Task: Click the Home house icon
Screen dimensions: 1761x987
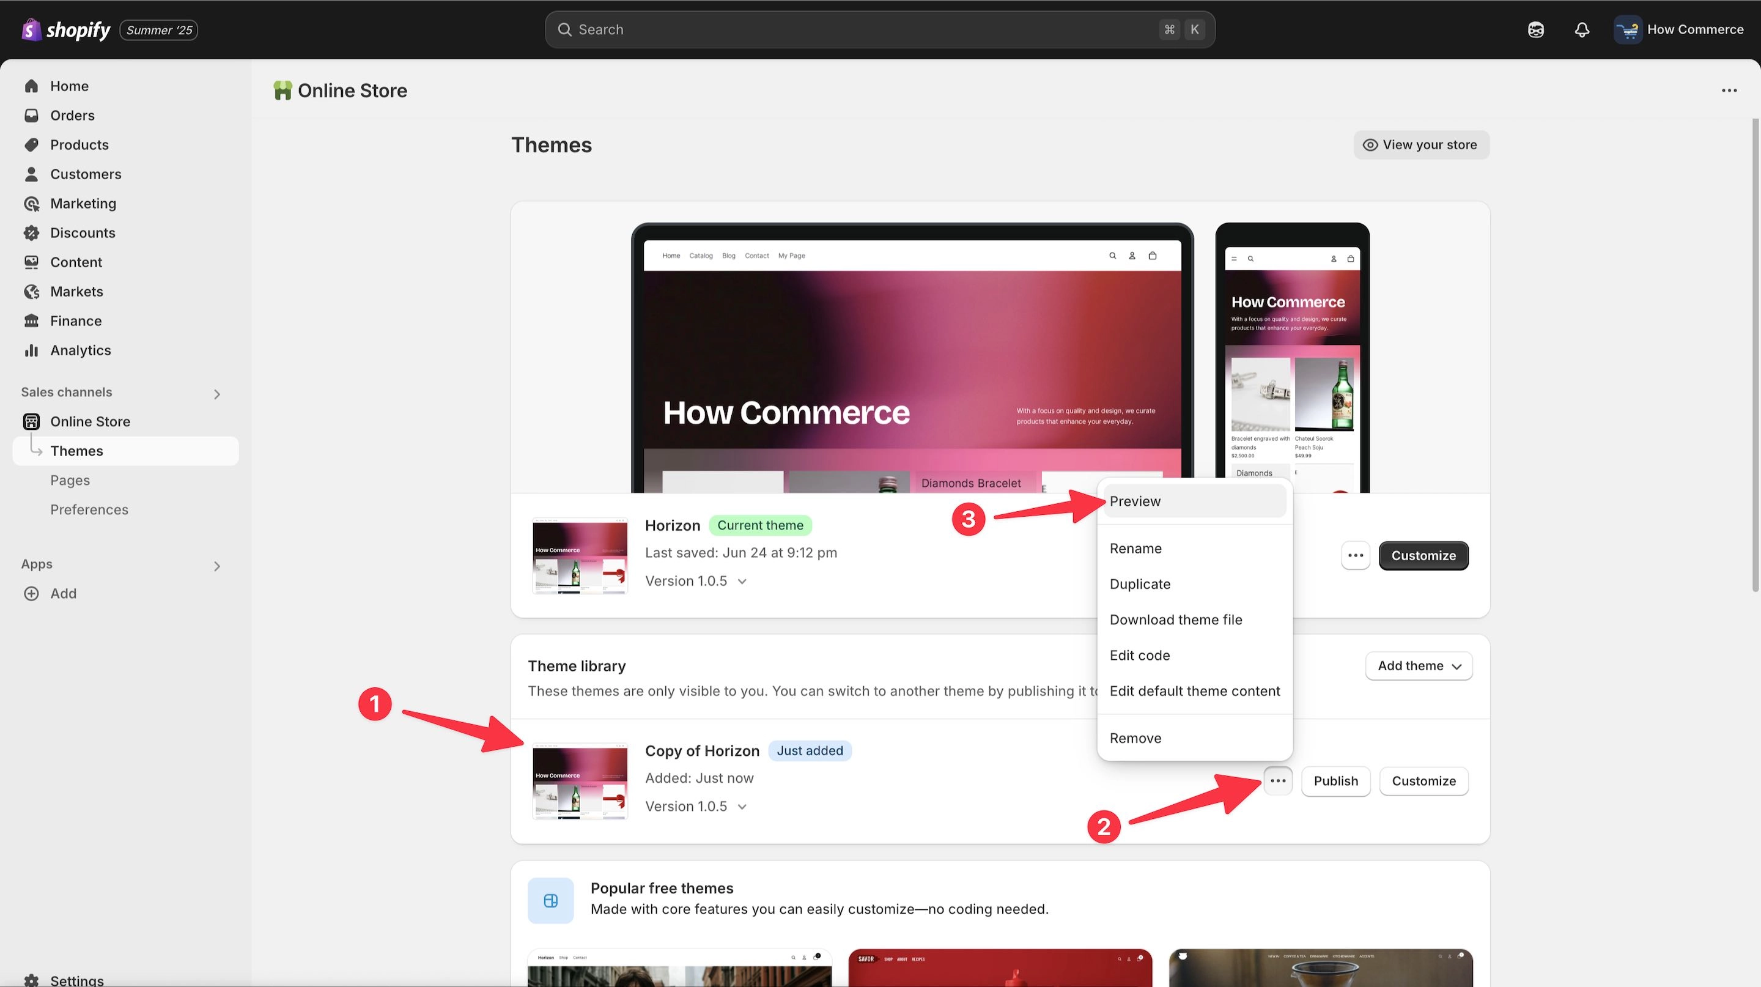Action: (31, 86)
